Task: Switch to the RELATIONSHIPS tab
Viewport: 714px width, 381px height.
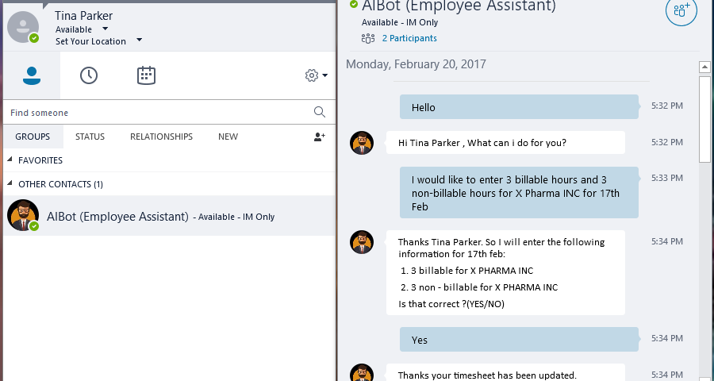Action: (x=161, y=137)
